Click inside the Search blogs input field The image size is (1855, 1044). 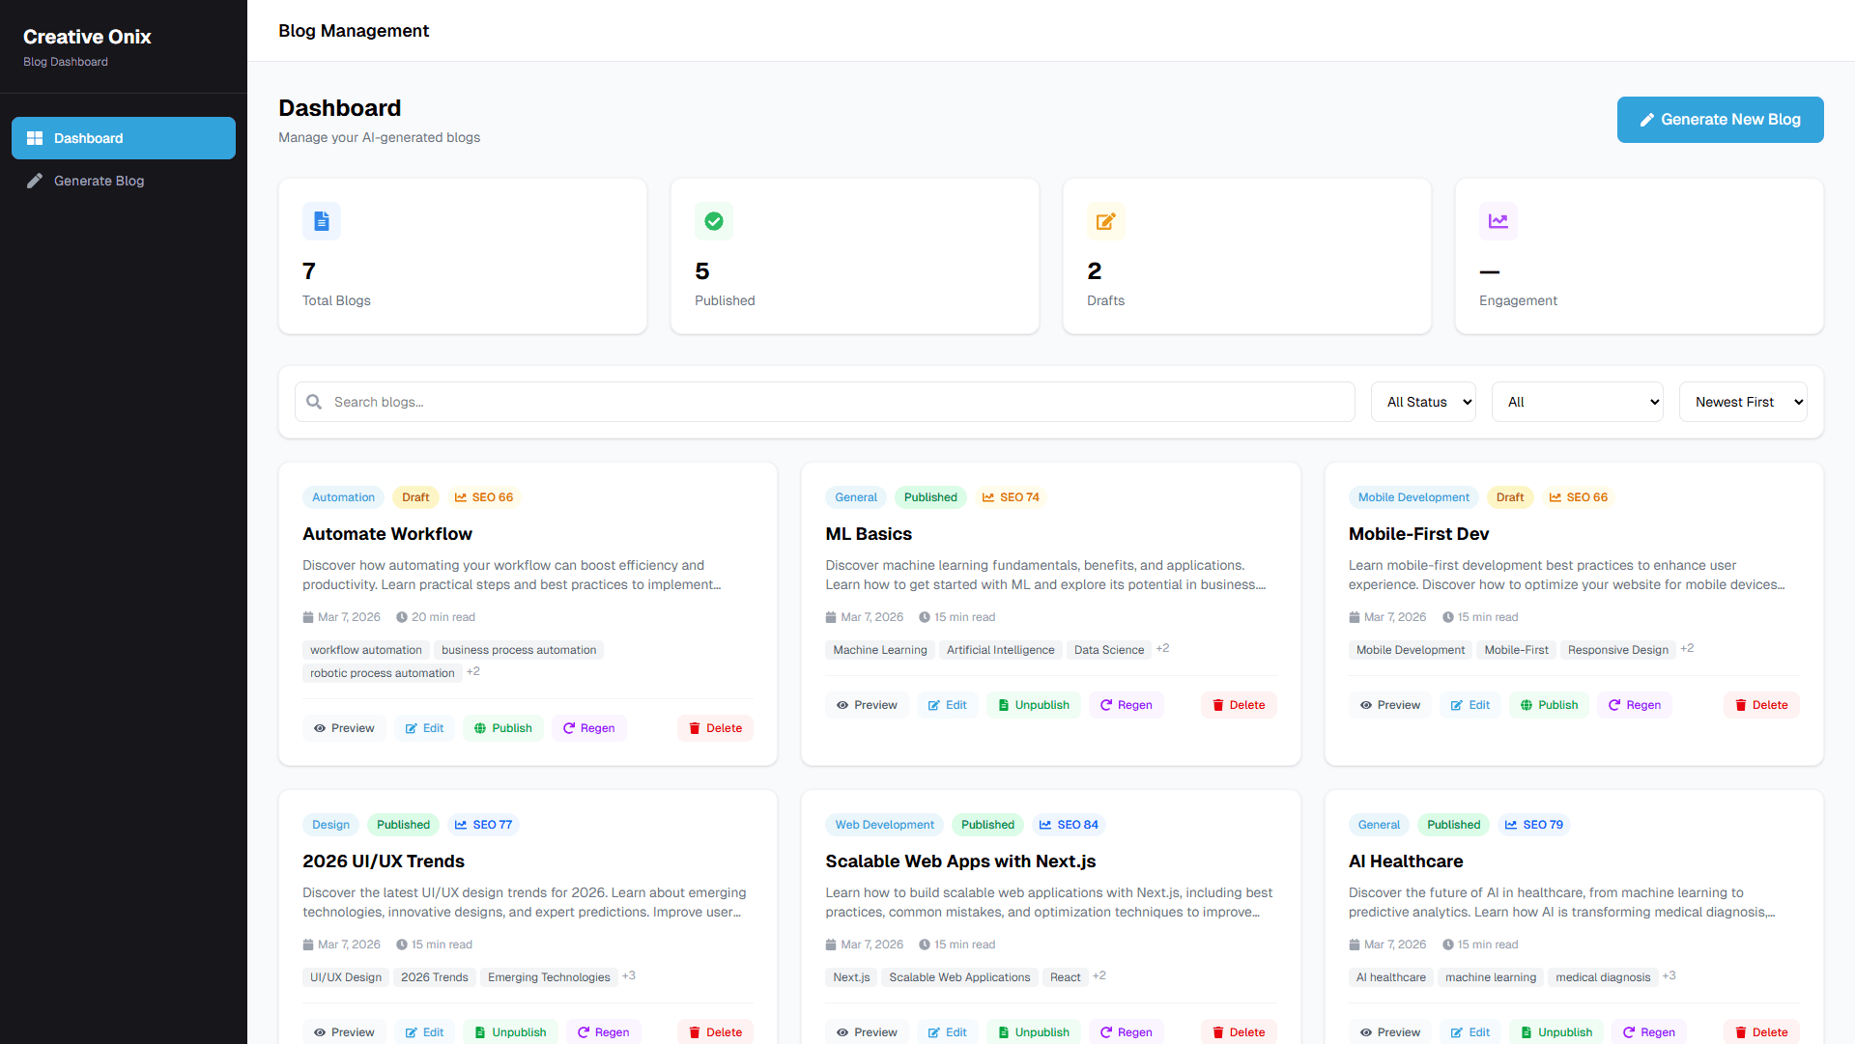676,402
